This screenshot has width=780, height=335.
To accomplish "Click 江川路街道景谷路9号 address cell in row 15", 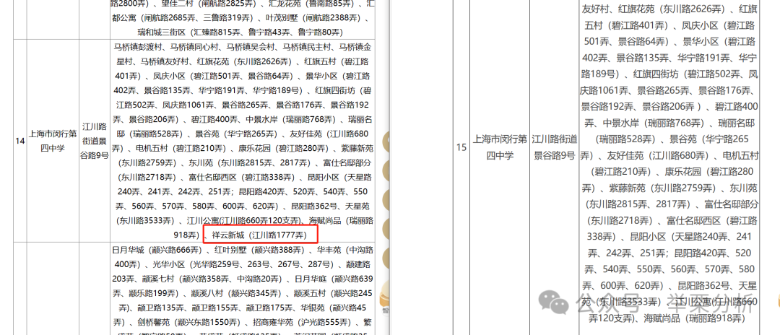I will [555, 147].
